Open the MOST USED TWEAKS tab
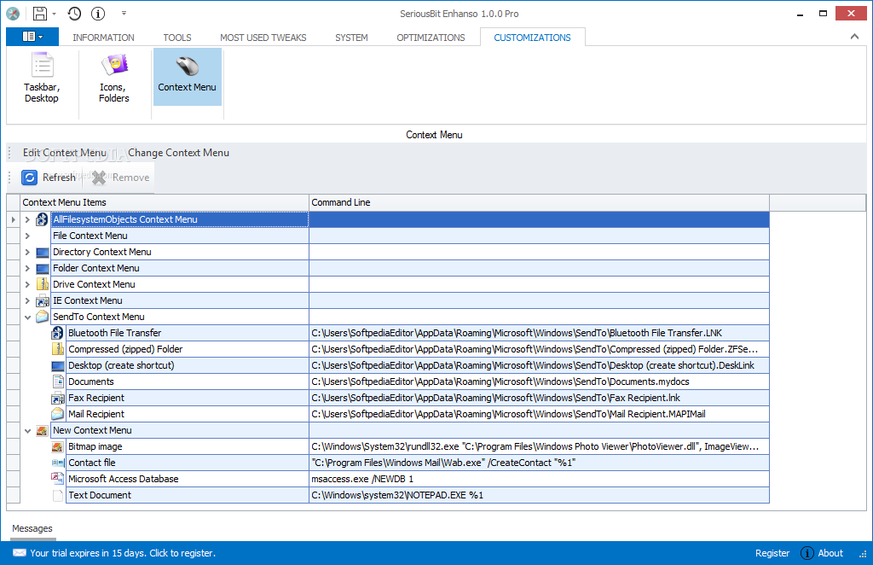Screen dimensions: 873x565 [x=263, y=38]
